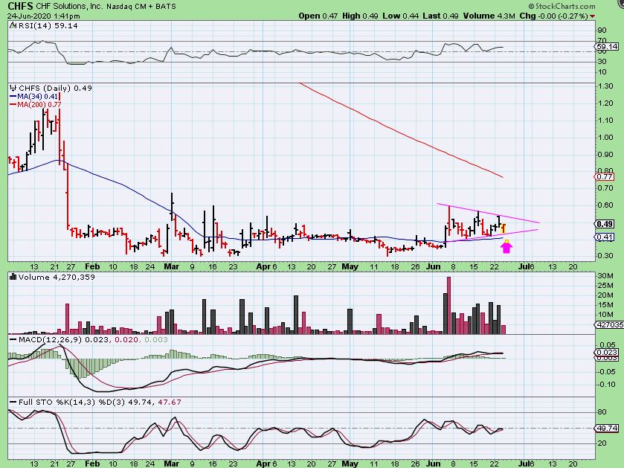Click the 59.14 RSI value tag
This screenshot has height=468, width=624.
pyautogui.click(x=605, y=46)
